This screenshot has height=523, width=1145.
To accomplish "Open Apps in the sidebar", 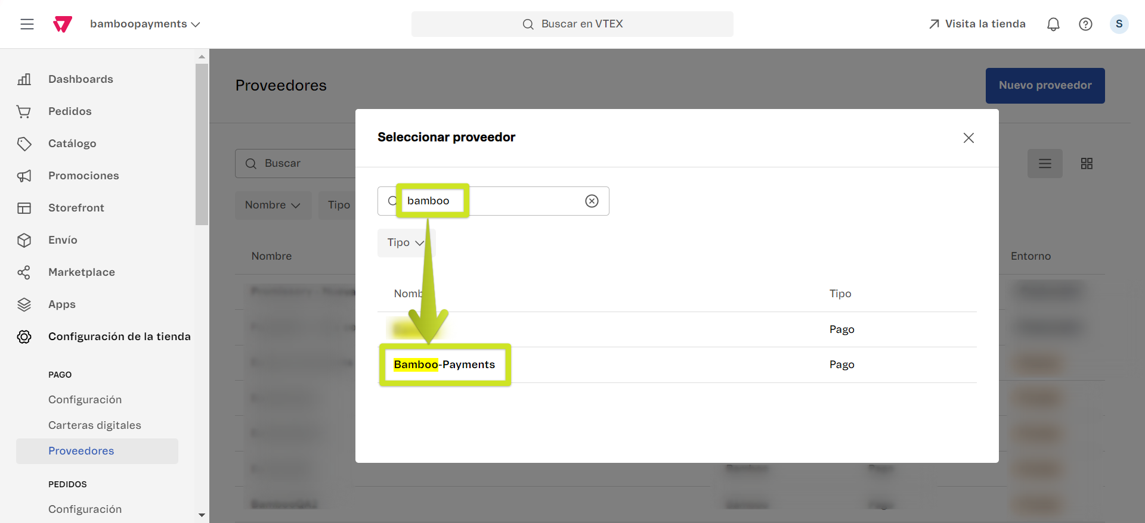I will (62, 304).
